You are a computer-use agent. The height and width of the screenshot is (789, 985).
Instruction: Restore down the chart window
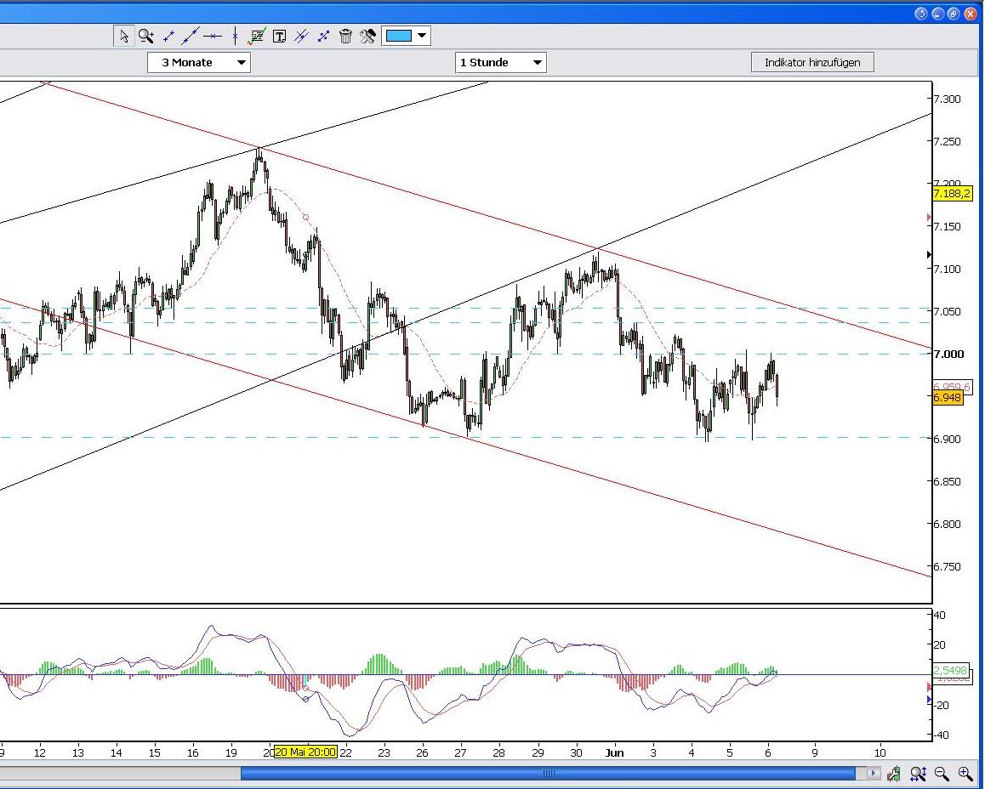(954, 14)
